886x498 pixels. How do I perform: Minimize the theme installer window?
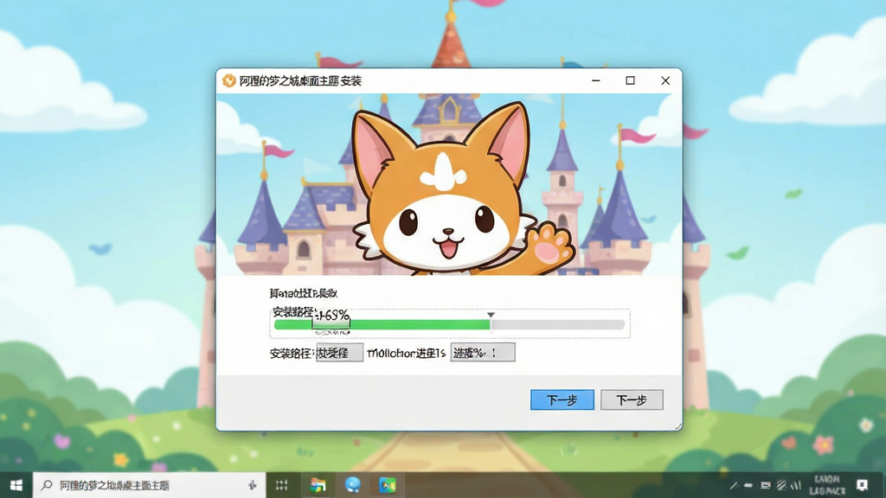(595, 80)
